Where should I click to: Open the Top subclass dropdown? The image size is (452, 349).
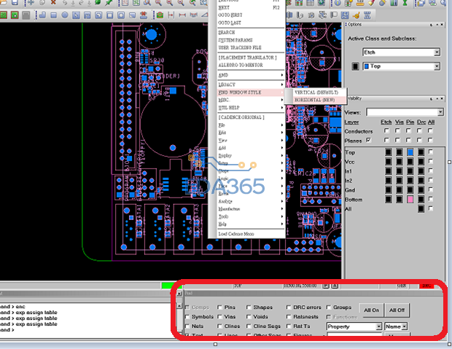(437, 66)
